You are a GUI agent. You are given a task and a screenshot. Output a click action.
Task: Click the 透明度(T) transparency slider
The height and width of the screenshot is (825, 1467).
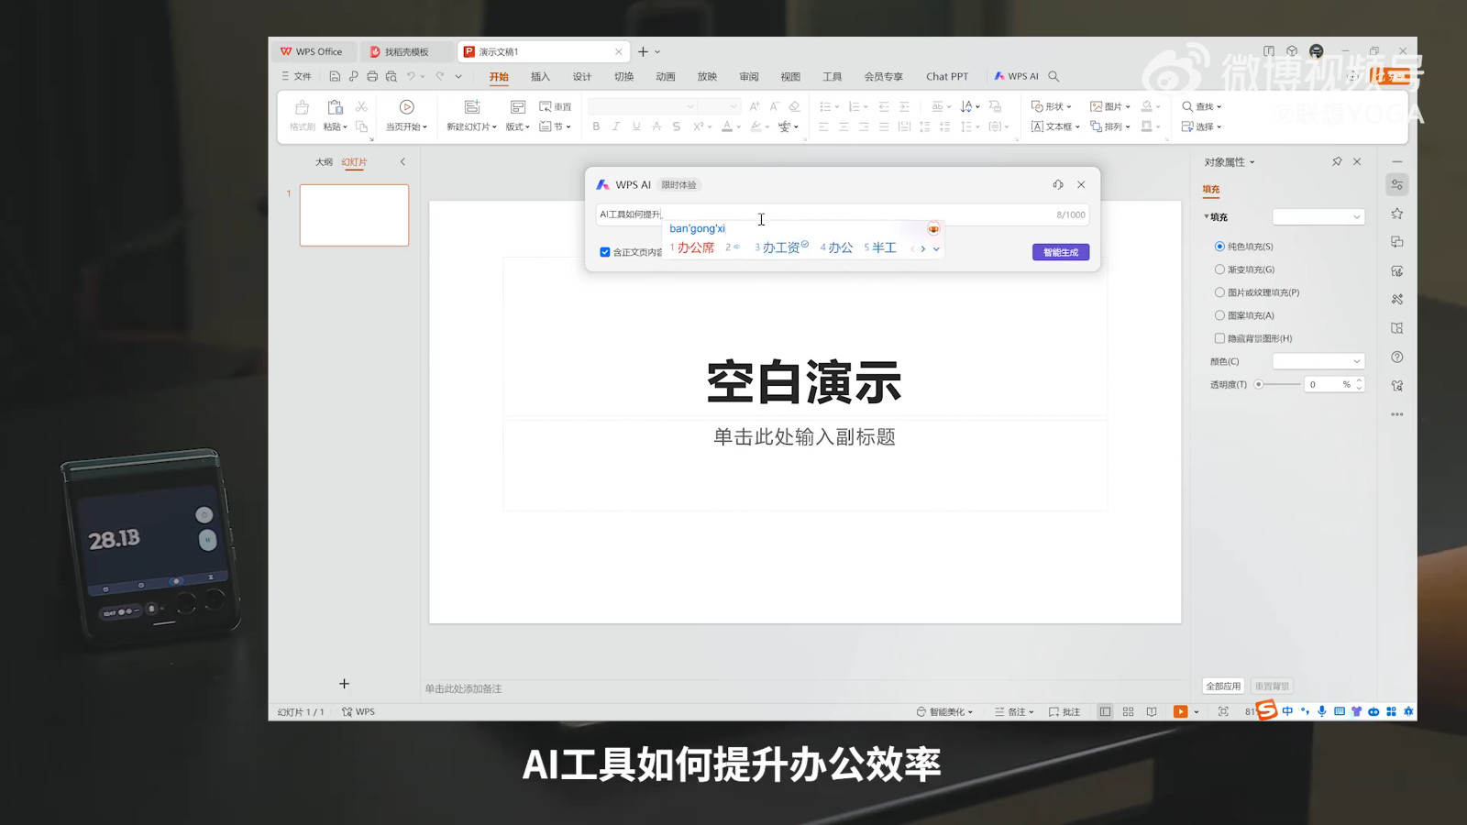pos(1278,384)
